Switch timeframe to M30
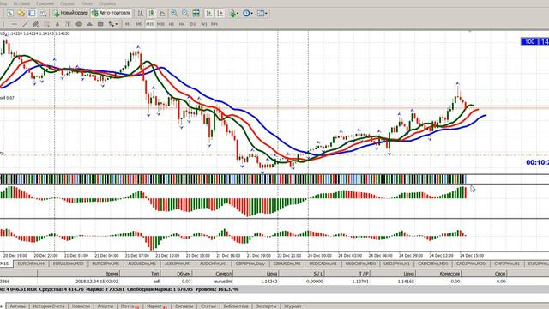The image size is (549, 309). click(x=160, y=24)
